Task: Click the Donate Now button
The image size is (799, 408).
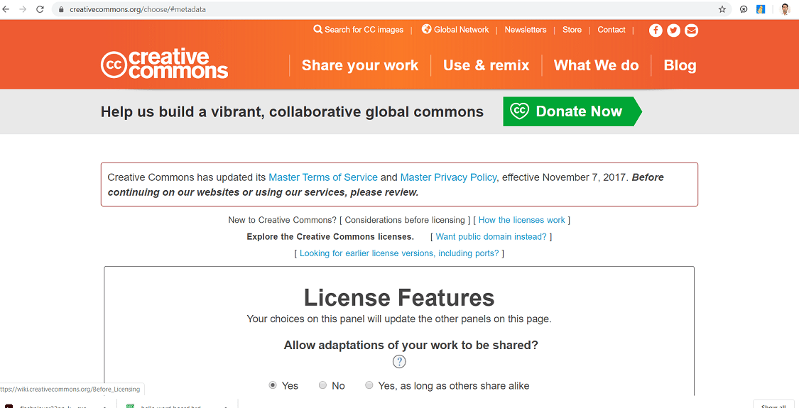Action: (x=572, y=111)
